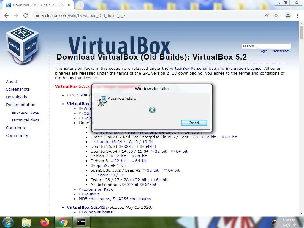Open Documentation in the sidebar
This screenshot has width=304, height=228.
pyautogui.click(x=21, y=105)
